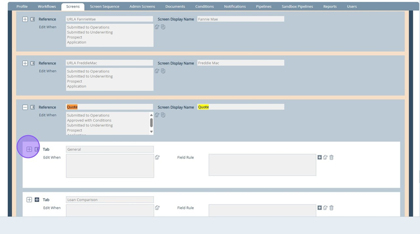Edit the Loan Comparison tab field rule
420x234 pixels.
coord(325,208)
